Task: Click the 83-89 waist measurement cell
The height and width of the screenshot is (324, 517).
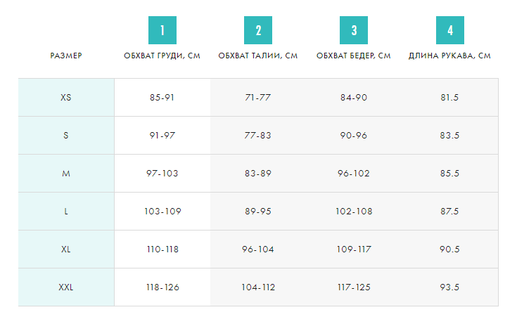Action: click(x=258, y=174)
